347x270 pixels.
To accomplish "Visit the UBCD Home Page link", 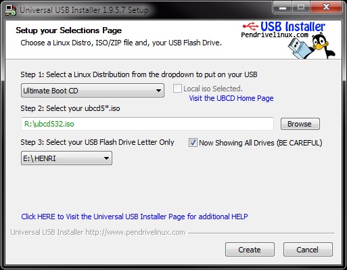I will point(231,98).
